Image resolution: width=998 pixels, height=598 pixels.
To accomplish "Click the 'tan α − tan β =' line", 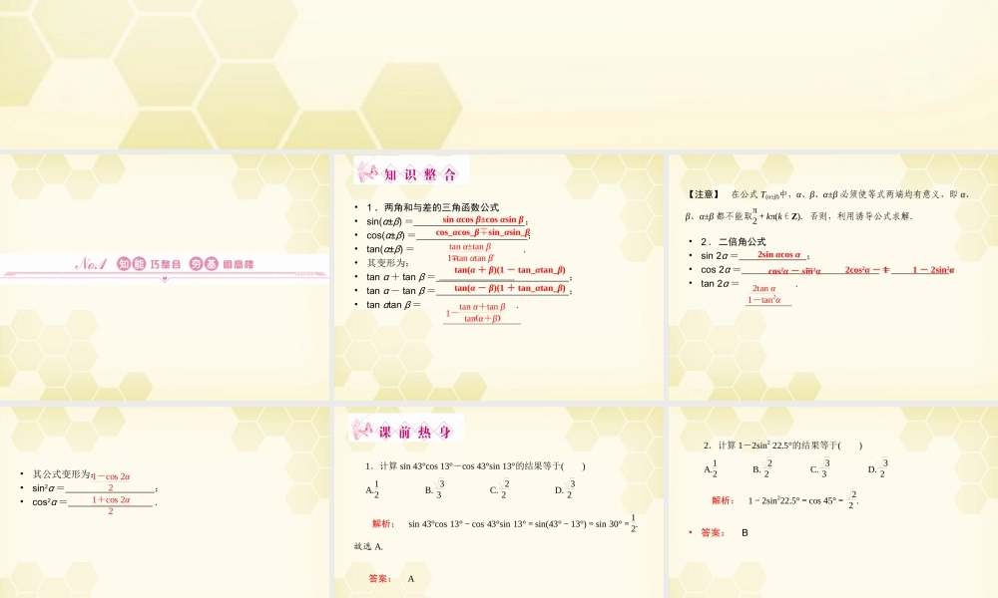I will point(468,290).
